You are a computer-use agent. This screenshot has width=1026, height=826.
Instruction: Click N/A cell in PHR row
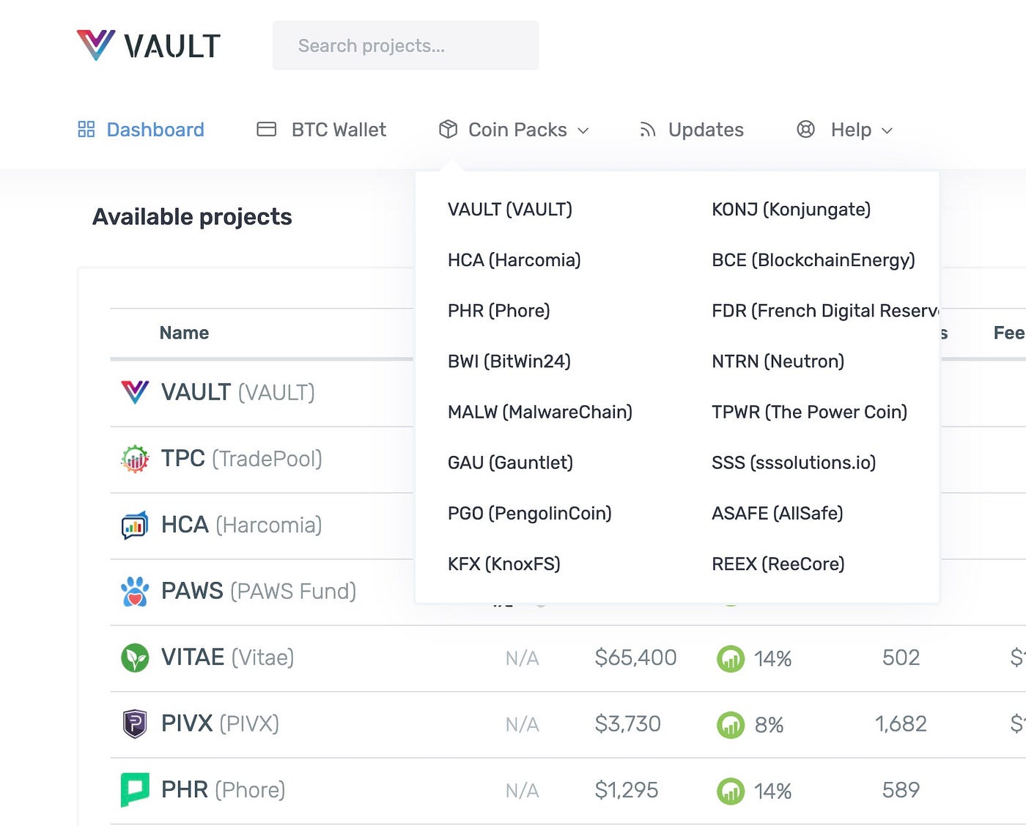coord(523,792)
